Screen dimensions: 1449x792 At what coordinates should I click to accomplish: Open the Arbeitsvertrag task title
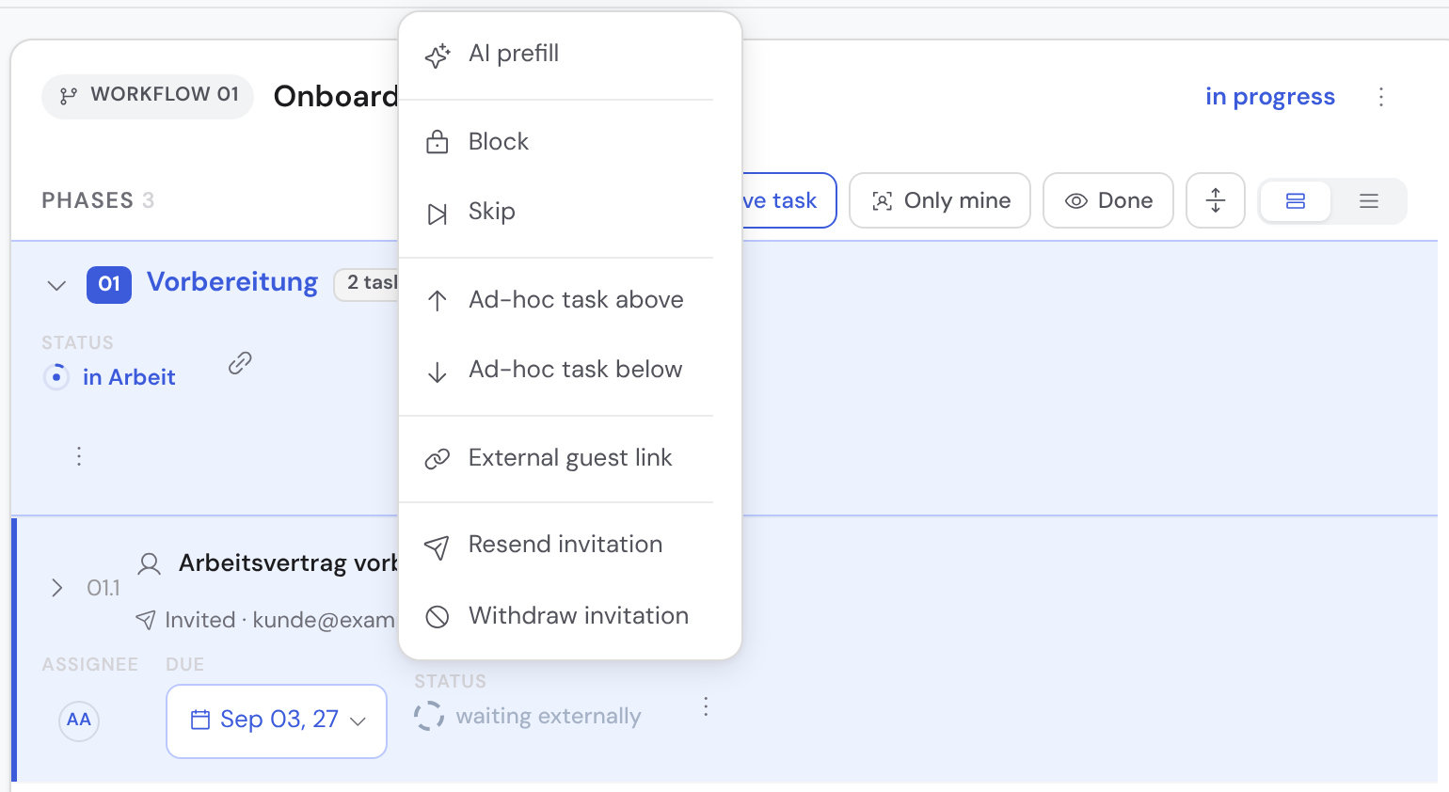click(x=288, y=563)
